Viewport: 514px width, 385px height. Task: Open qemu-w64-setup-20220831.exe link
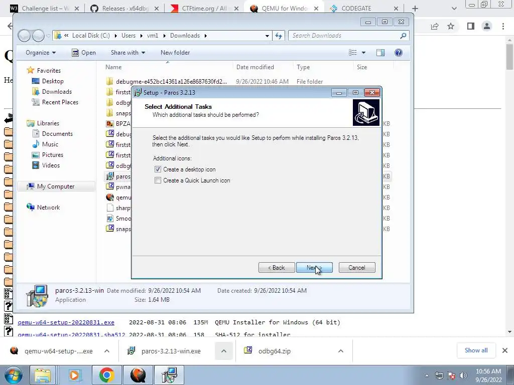(66, 322)
